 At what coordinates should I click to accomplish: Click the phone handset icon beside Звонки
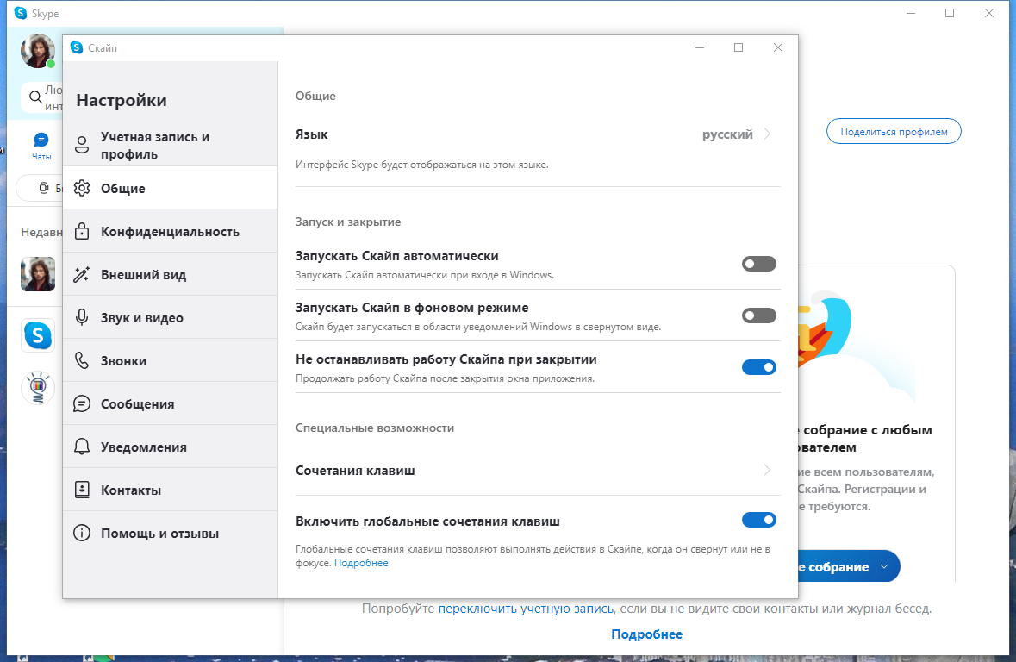click(x=82, y=360)
